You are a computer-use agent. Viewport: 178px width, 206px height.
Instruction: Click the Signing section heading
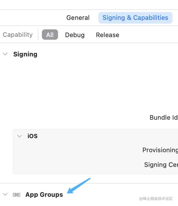click(x=25, y=54)
